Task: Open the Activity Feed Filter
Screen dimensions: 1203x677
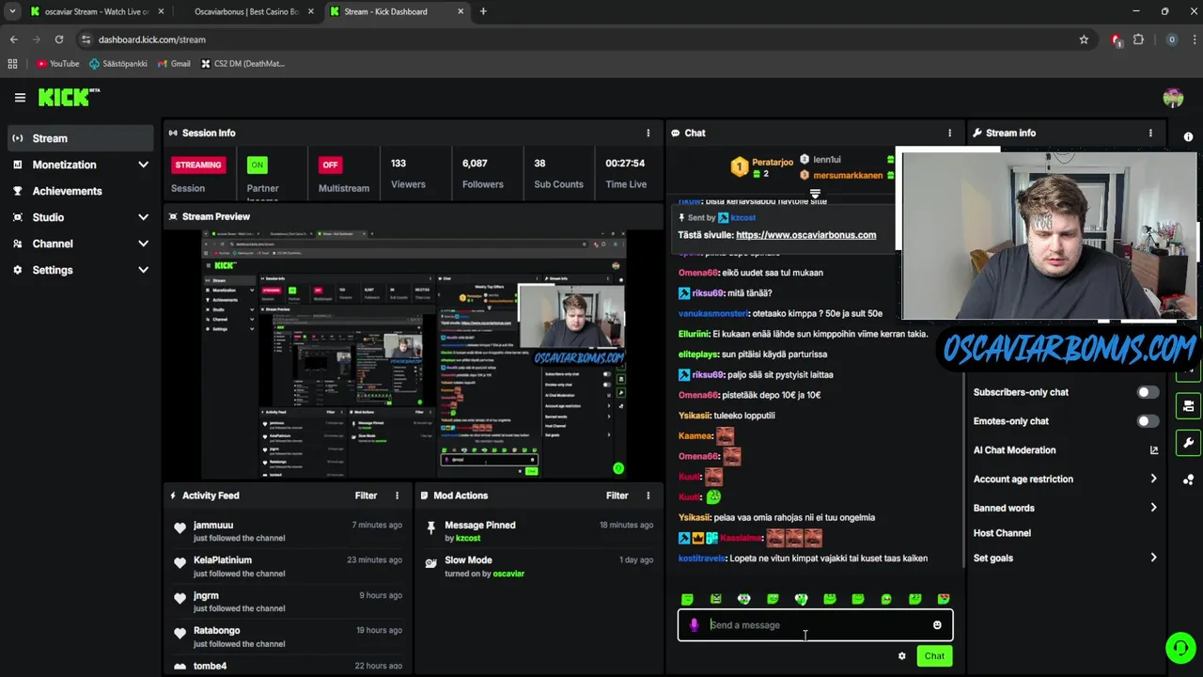Action: coord(366,496)
